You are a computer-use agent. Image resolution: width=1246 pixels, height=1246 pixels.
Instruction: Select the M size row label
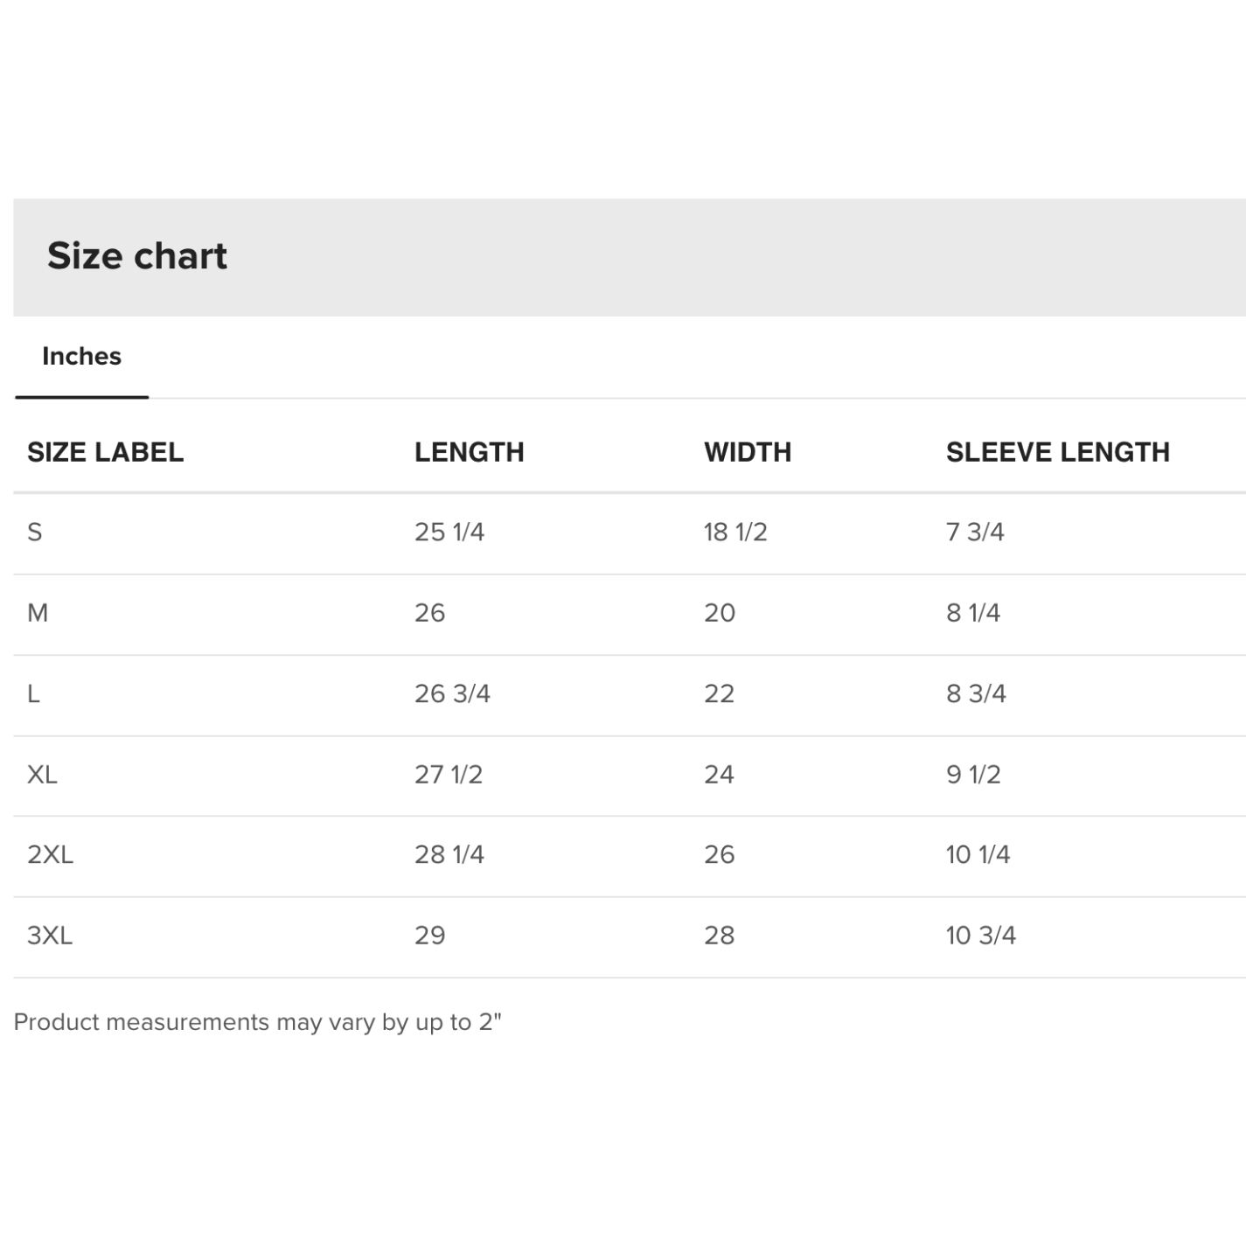point(38,613)
